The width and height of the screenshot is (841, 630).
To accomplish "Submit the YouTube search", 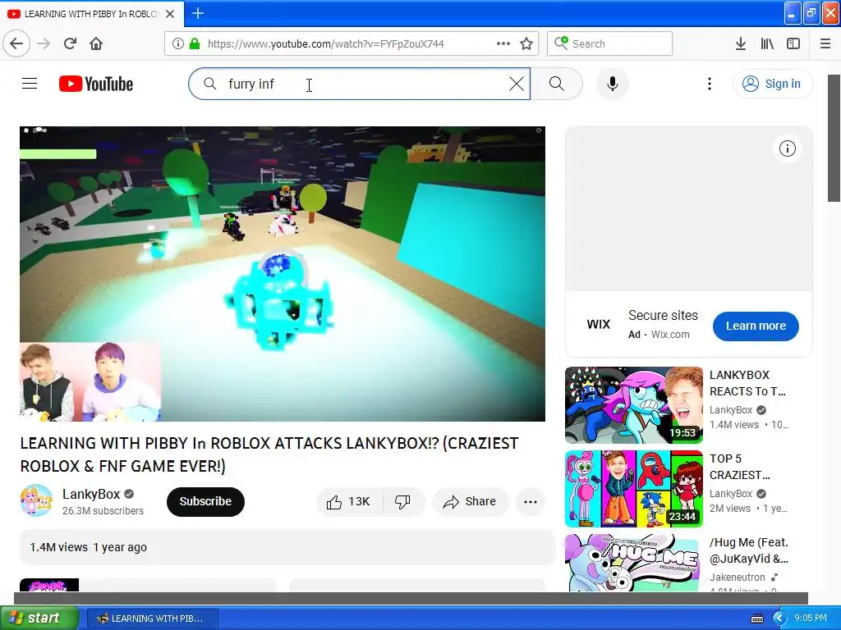I will pos(557,84).
